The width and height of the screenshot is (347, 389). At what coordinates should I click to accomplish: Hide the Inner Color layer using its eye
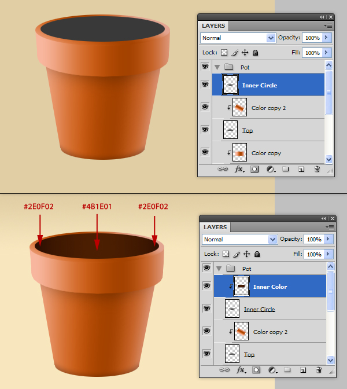click(206, 286)
